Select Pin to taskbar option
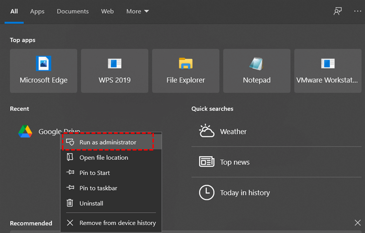 click(x=98, y=188)
